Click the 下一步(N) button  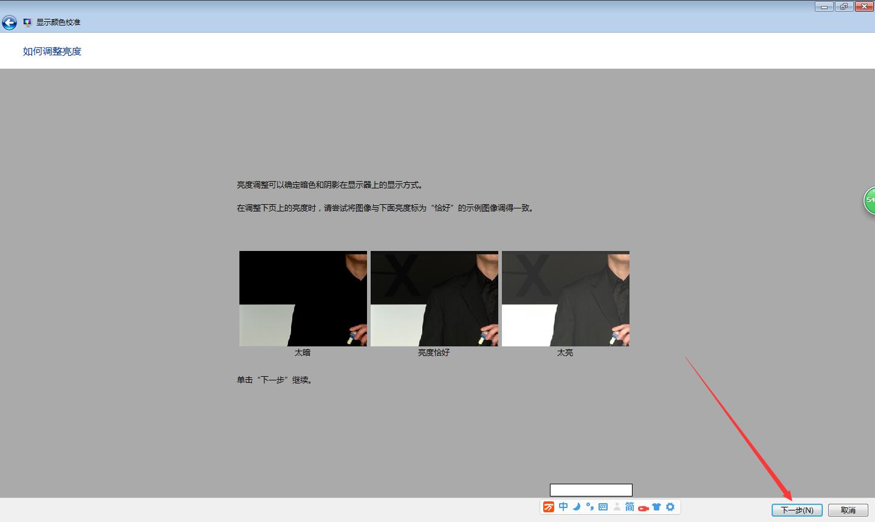[797, 510]
